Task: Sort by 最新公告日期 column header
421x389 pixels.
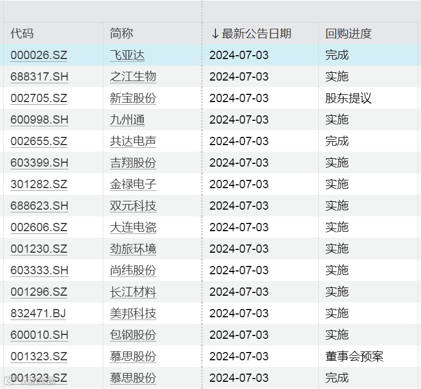Action: (251, 34)
